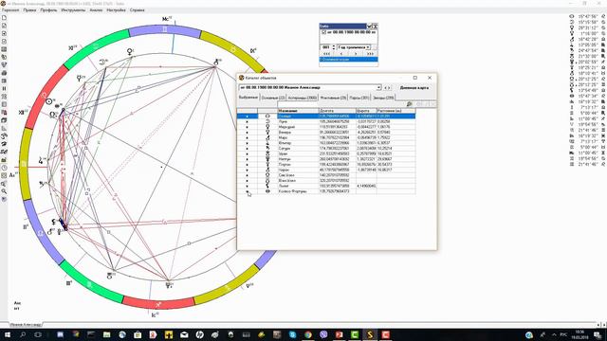Click the Mars symbol in the Марс row
Viewport: 607px width, 341px height.
coord(267,137)
